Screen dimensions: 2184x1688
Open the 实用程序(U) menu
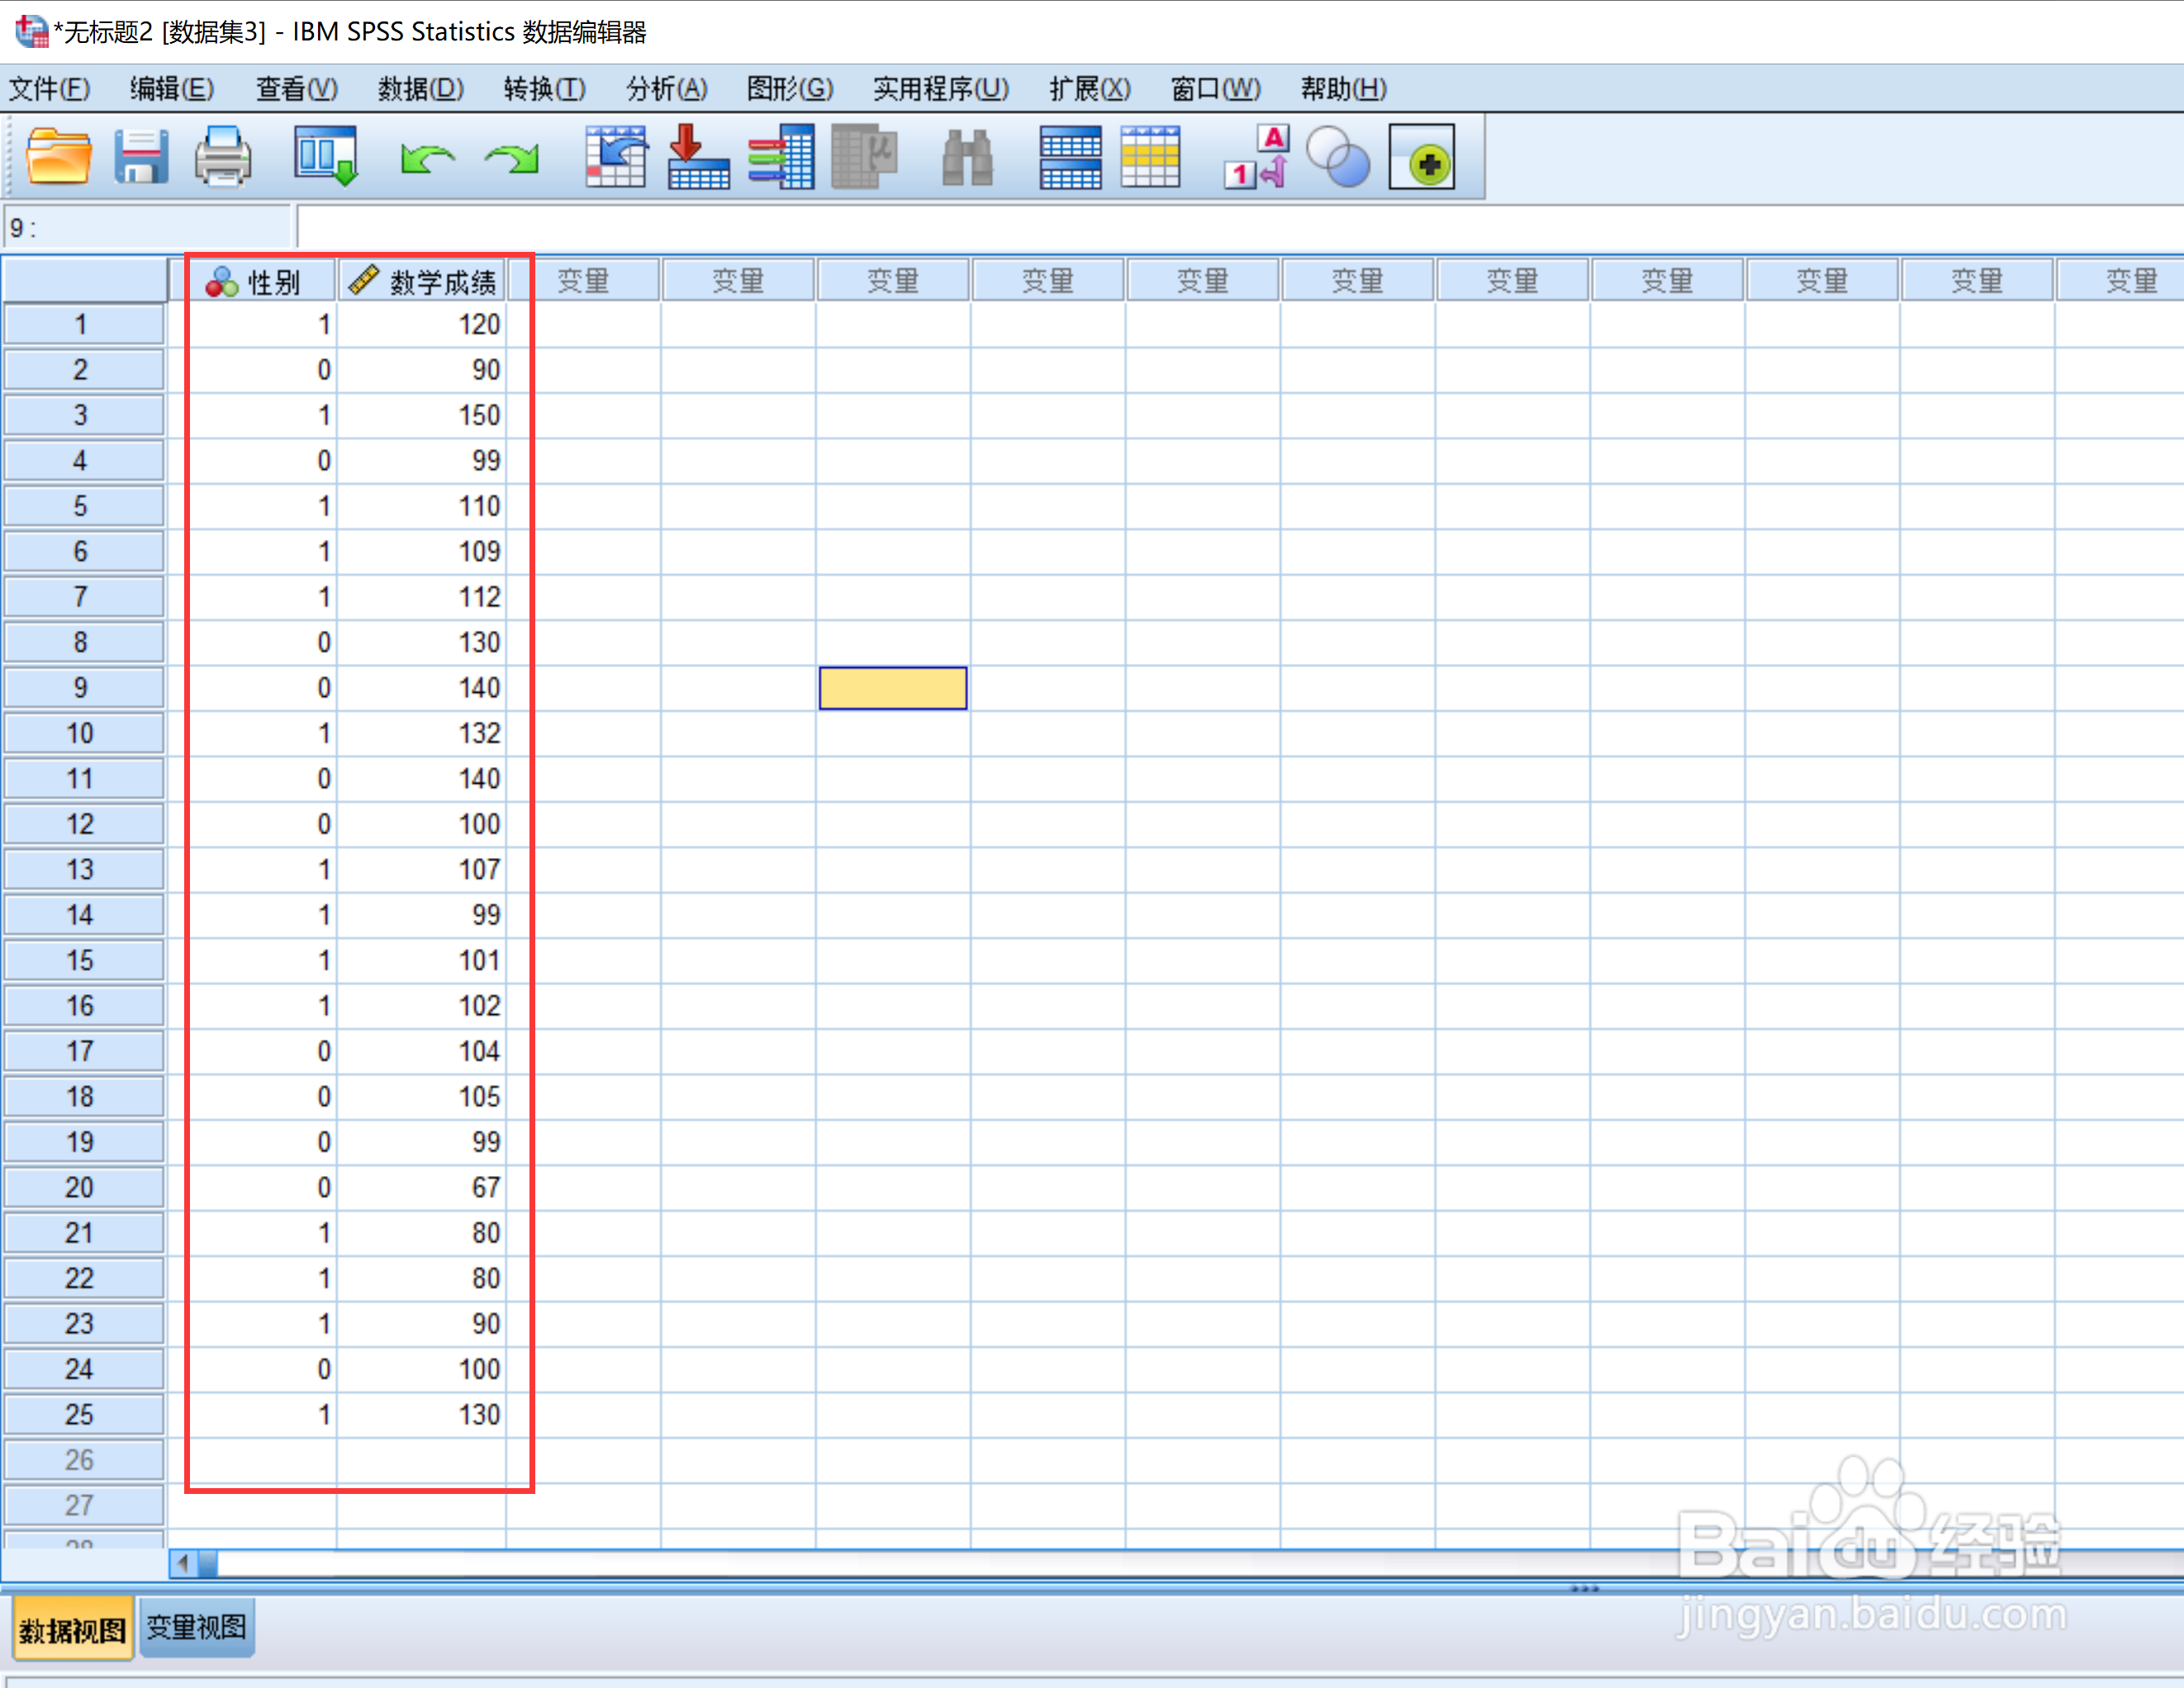click(941, 89)
